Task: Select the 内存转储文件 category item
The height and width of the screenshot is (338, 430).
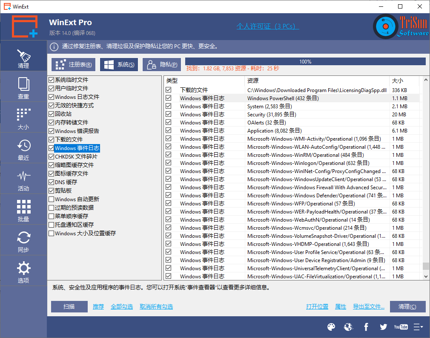Action: (72, 122)
